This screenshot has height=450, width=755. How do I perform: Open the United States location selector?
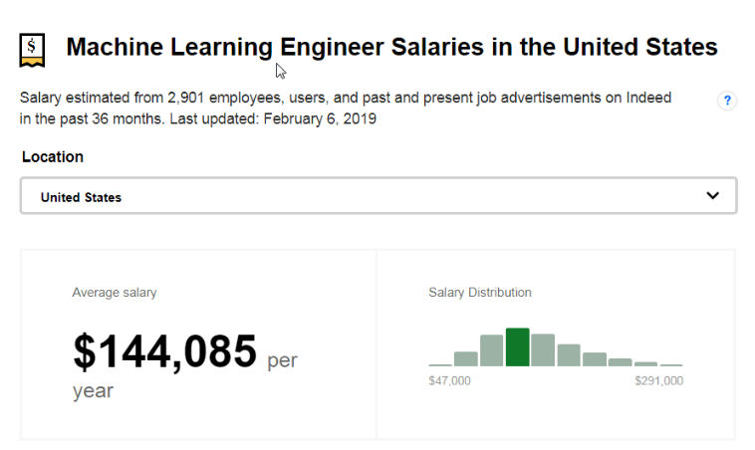378,195
